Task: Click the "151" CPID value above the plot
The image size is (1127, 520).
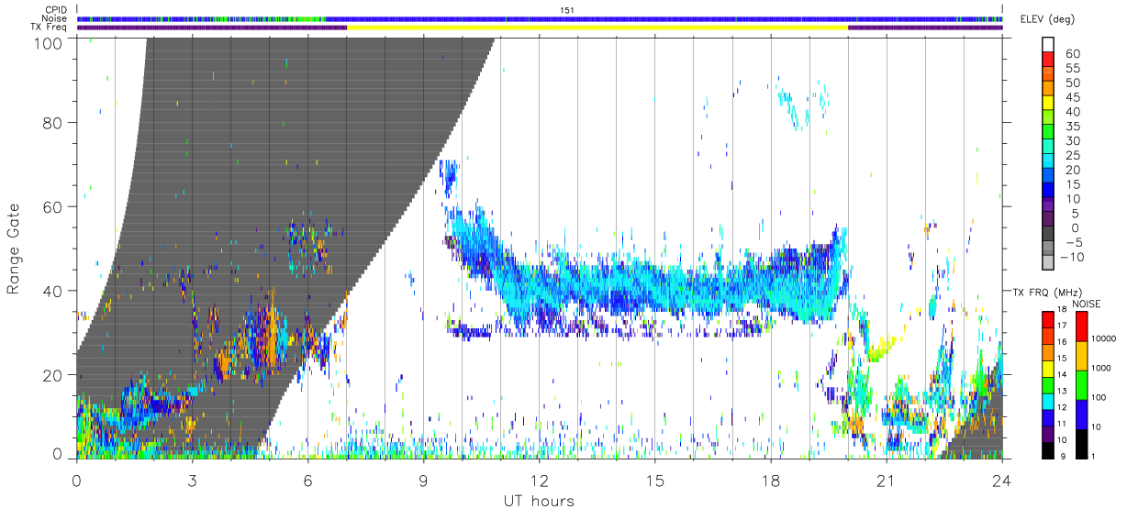Action: point(567,10)
